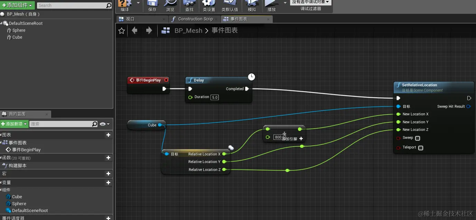Select BP_Mesh (自身) in components panel
Image resolution: width=476 pixels, height=220 pixels.
(x=24, y=14)
